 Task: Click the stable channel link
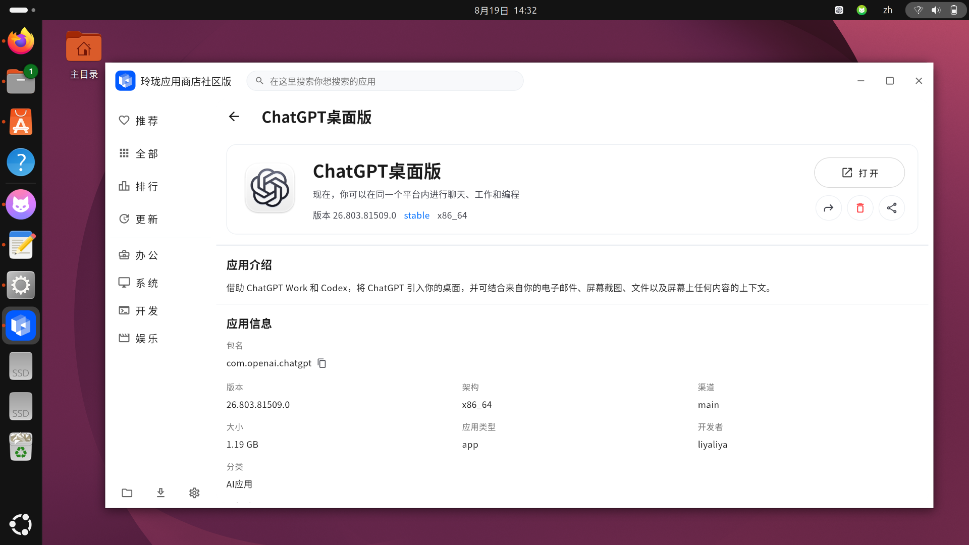[x=417, y=215]
